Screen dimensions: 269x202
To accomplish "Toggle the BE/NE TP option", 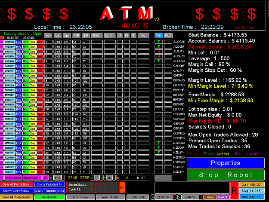I will coord(163,197).
